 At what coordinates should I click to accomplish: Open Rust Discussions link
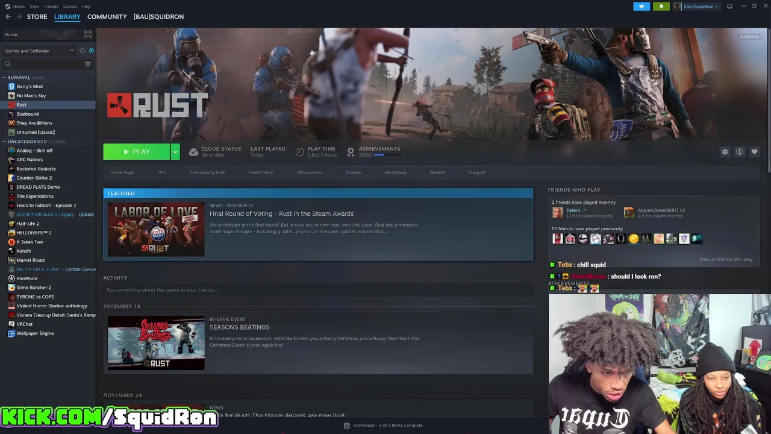pyautogui.click(x=310, y=172)
